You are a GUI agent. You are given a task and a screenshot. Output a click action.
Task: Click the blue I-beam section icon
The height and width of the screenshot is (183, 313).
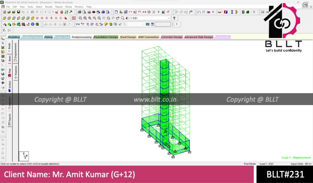232,12
